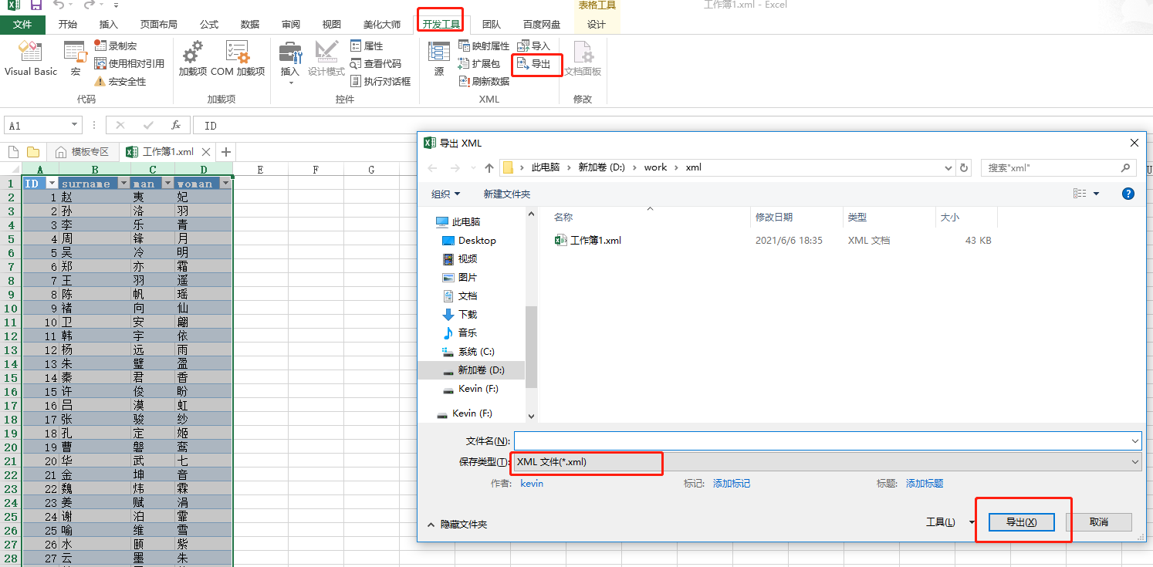Screen dimensions: 1153x567
Task: Open COM Add-ins (COM 加载项)
Action: 238,59
